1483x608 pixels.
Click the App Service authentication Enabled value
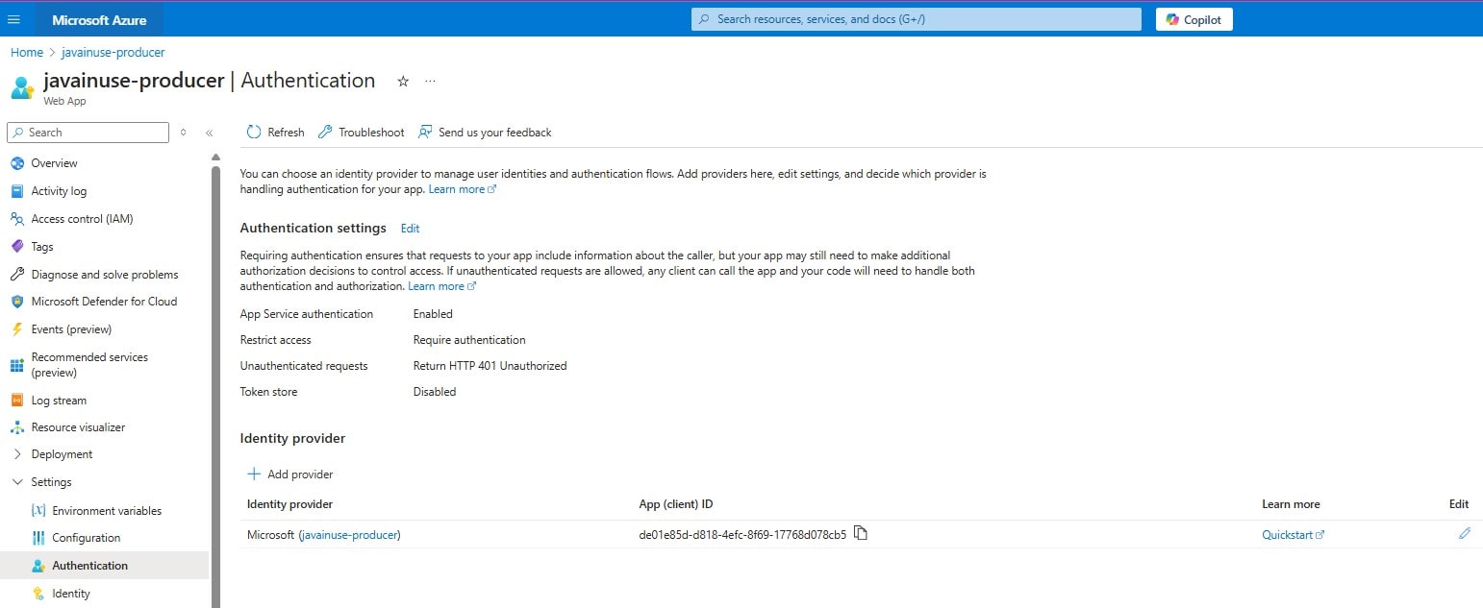coord(433,314)
